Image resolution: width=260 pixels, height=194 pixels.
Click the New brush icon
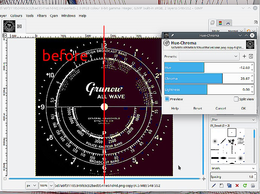click(221, 186)
